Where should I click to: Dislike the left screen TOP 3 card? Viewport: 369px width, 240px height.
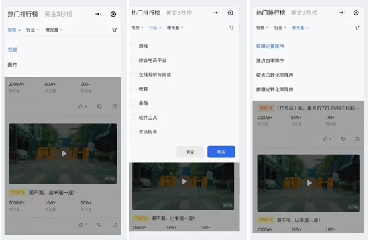pyautogui.click(x=99, y=225)
